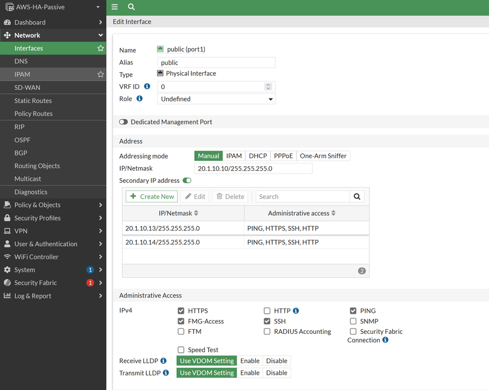Click the VRF ID info icon
Image resolution: width=489 pixels, height=390 pixels.
pos(147,86)
